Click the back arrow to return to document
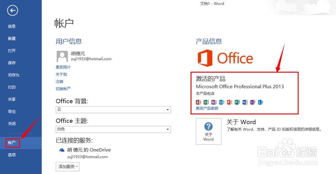The height and width of the screenshot is (174, 336). (12, 10)
